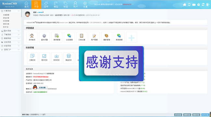Open 栏目管理 in the sidebar
This screenshot has width=211, height=117.
click(6, 21)
